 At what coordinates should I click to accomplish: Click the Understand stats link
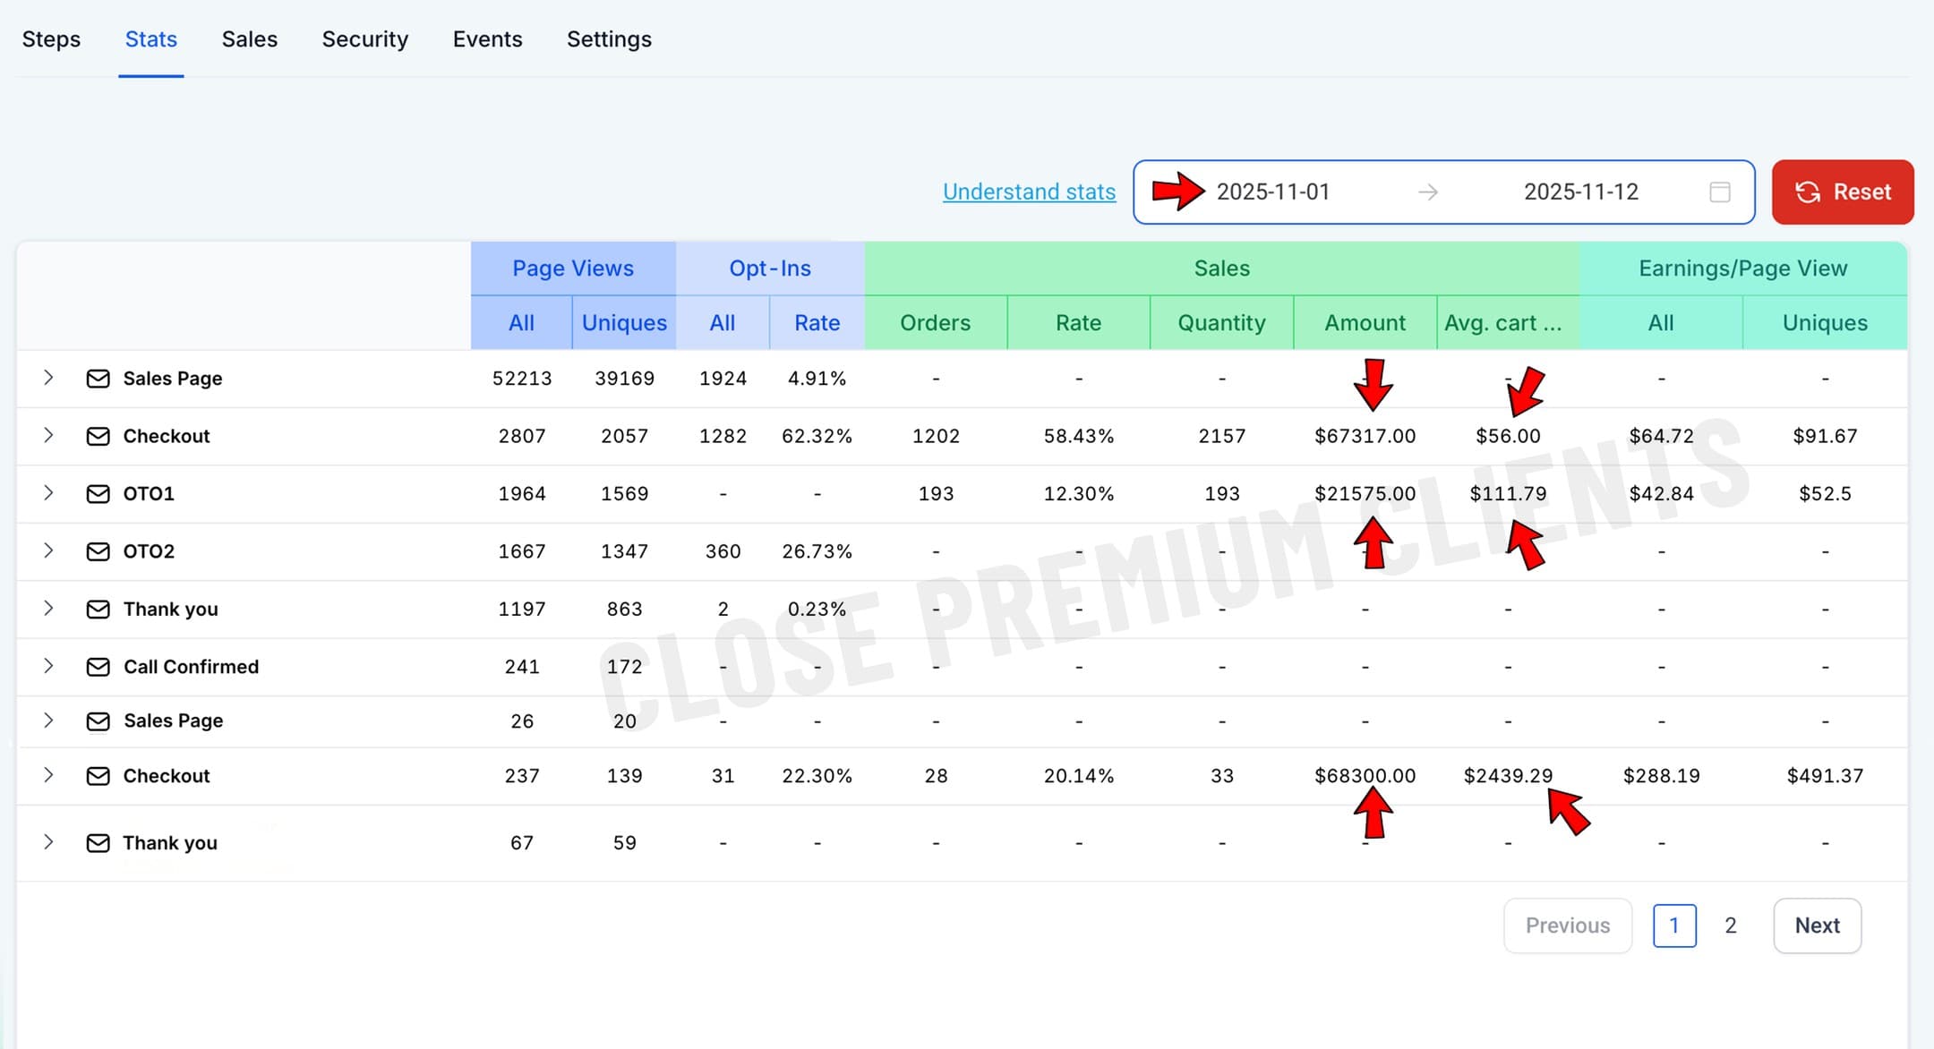click(x=1029, y=192)
